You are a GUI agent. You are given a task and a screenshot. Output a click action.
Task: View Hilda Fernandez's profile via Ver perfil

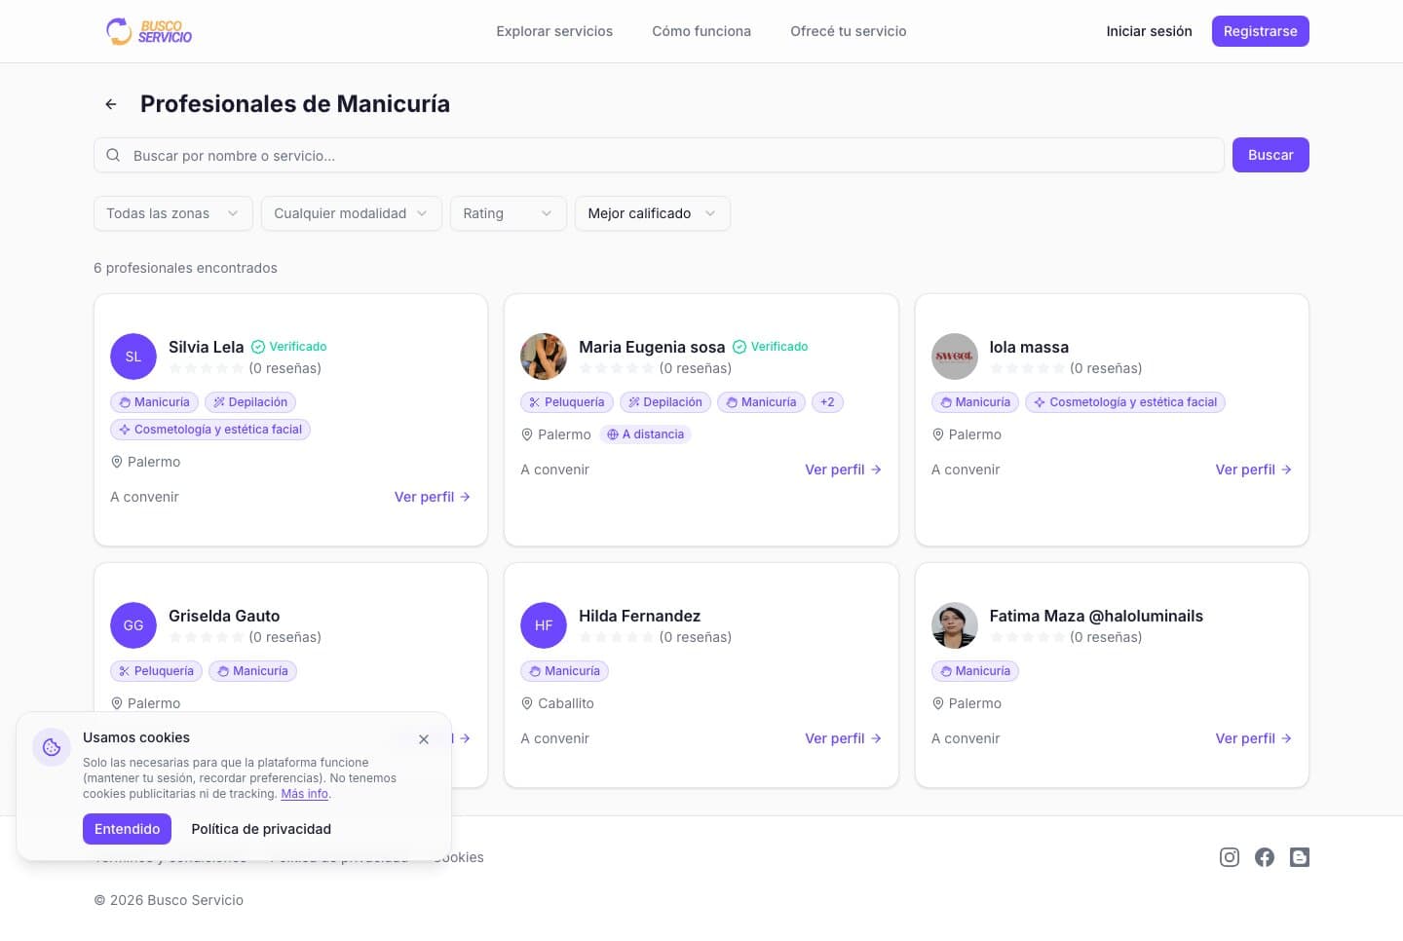coord(844,738)
